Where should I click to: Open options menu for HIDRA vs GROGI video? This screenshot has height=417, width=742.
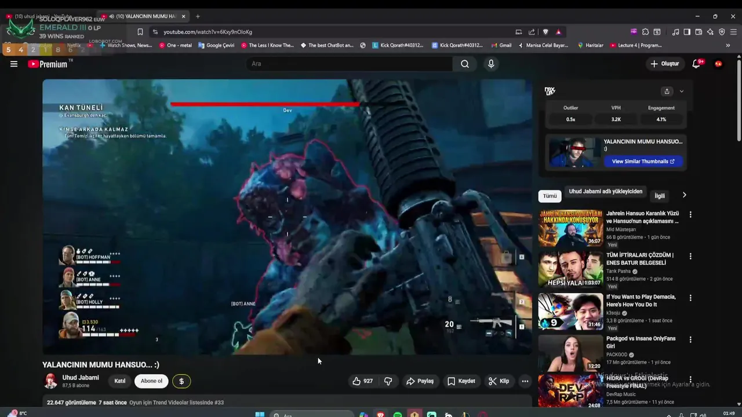click(690, 379)
